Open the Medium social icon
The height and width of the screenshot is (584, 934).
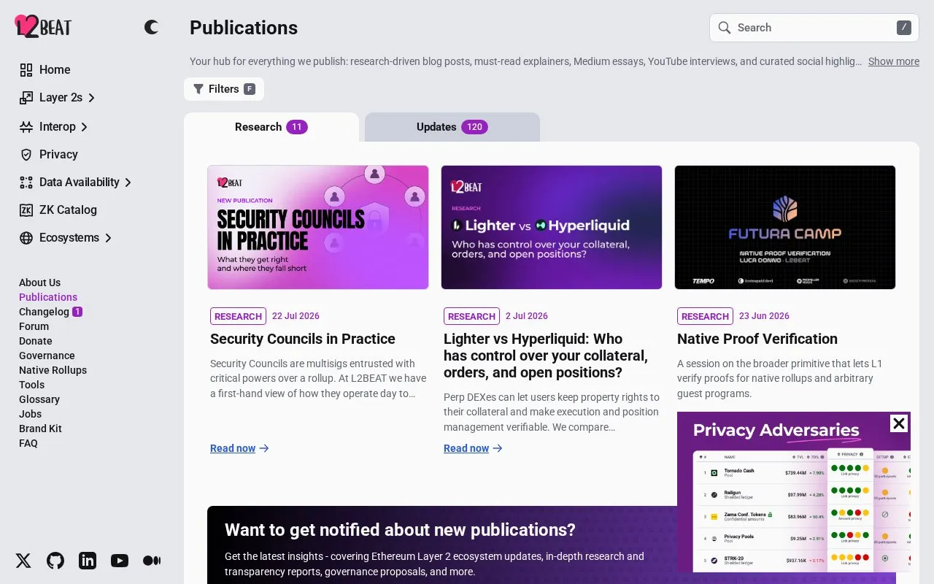pos(152,561)
